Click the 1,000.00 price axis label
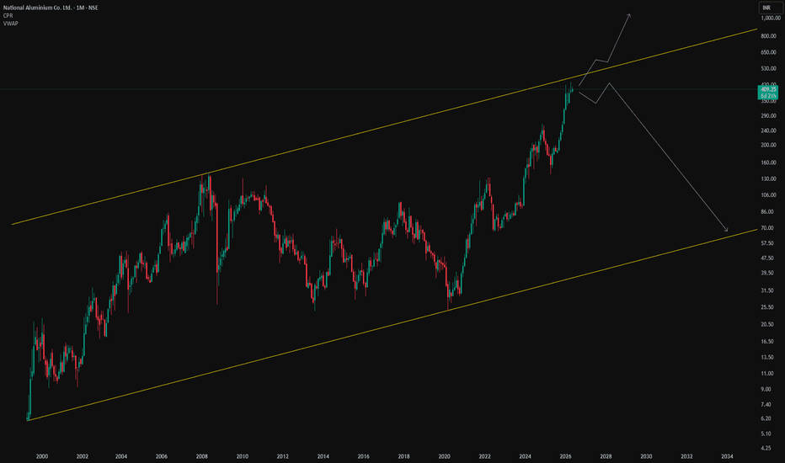 (x=771, y=18)
